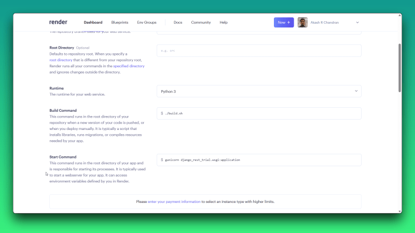Focus the Build Command input field

click(x=259, y=113)
